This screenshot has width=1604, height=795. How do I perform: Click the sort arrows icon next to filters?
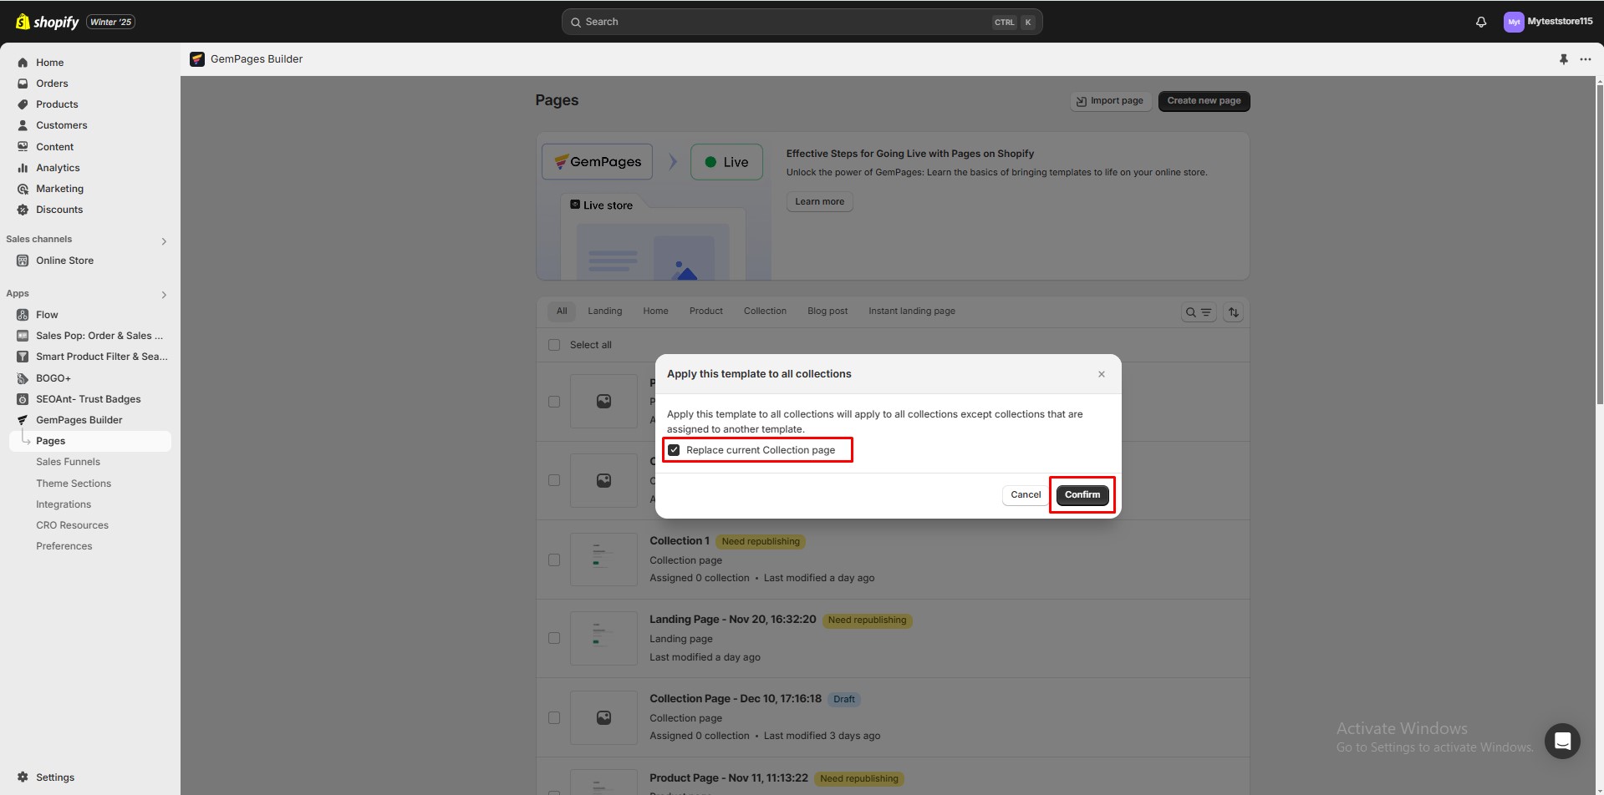click(1234, 311)
